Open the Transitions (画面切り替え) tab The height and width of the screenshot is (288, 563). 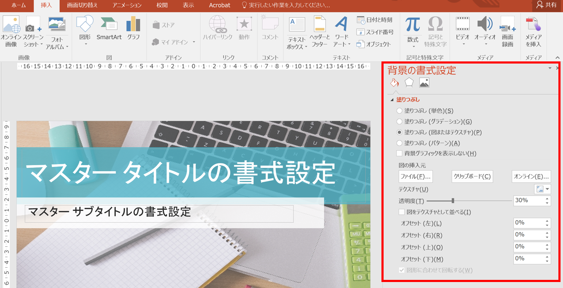coord(82,5)
